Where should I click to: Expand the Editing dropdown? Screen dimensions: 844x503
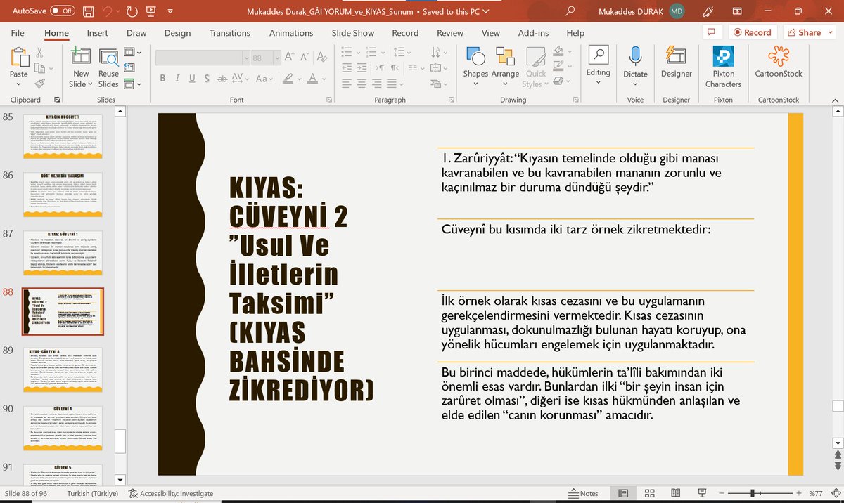click(x=598, y=67)
